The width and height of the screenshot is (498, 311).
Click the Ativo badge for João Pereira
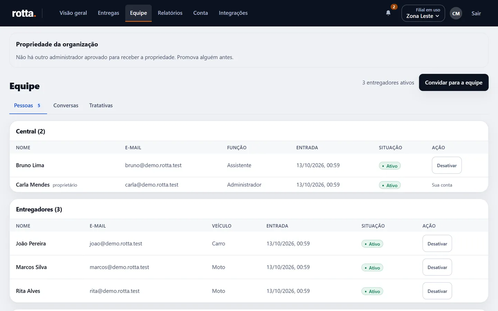coord(372,244)
